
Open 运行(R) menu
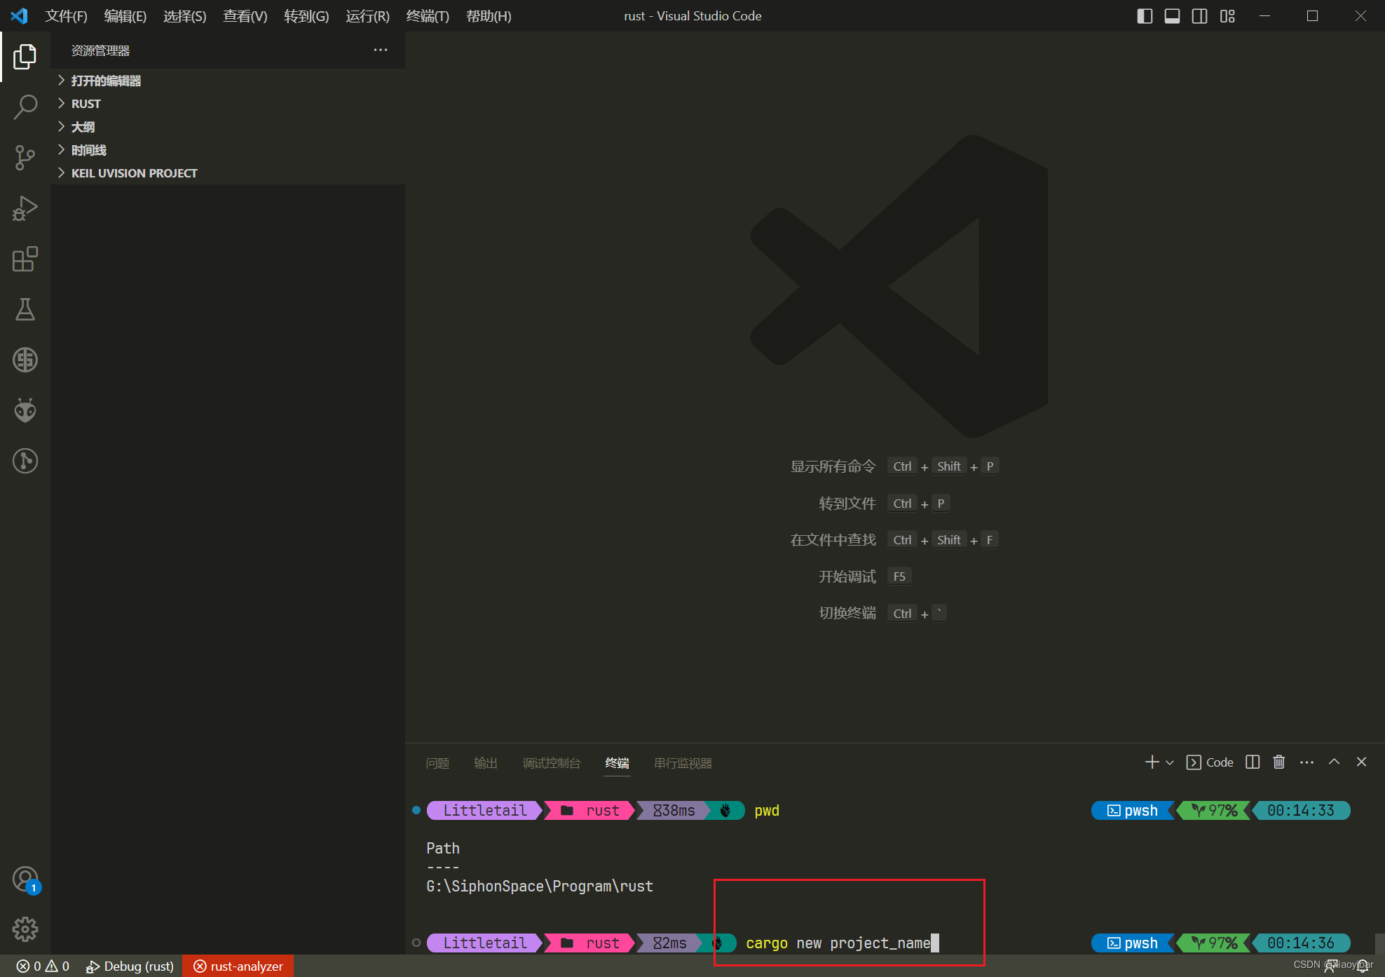367,16
